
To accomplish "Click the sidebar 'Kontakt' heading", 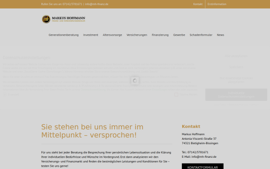I will tap(191, 127).
